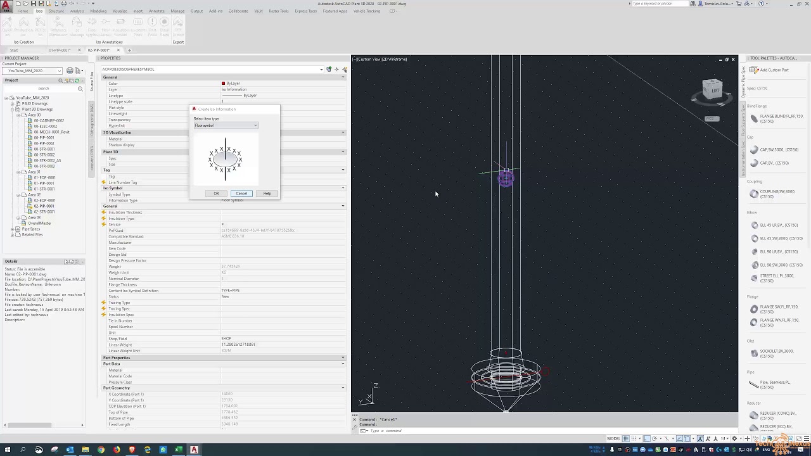Select drawing 02-STR-0001 in tree
Image resolution: width=811 pixels, height=456 pixels.
(44, 212)
